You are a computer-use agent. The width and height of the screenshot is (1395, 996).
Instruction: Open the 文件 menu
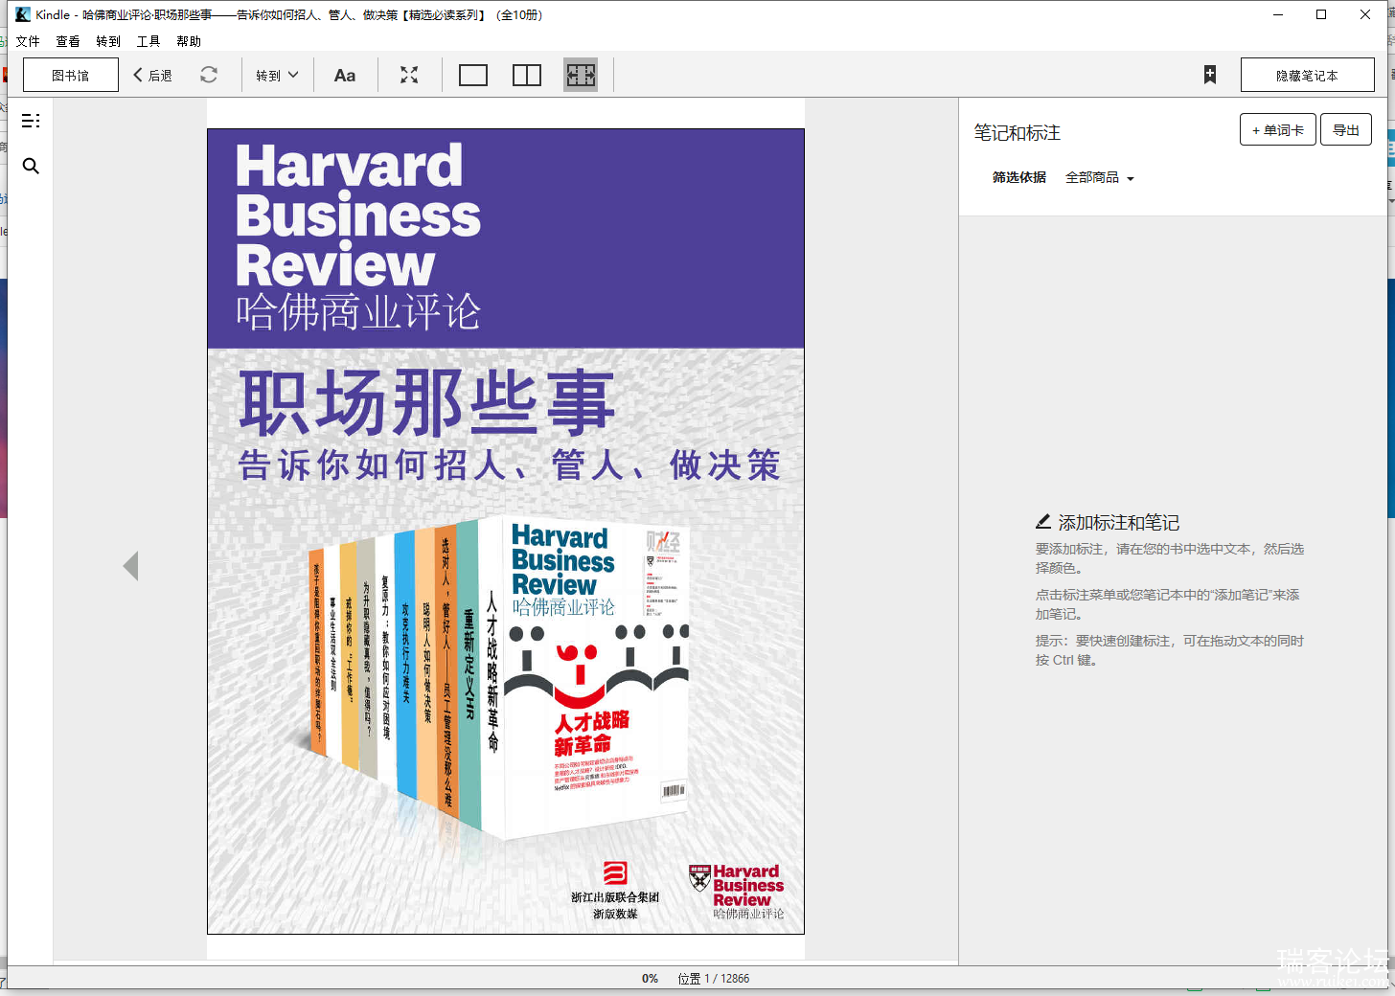pos(28,41)
